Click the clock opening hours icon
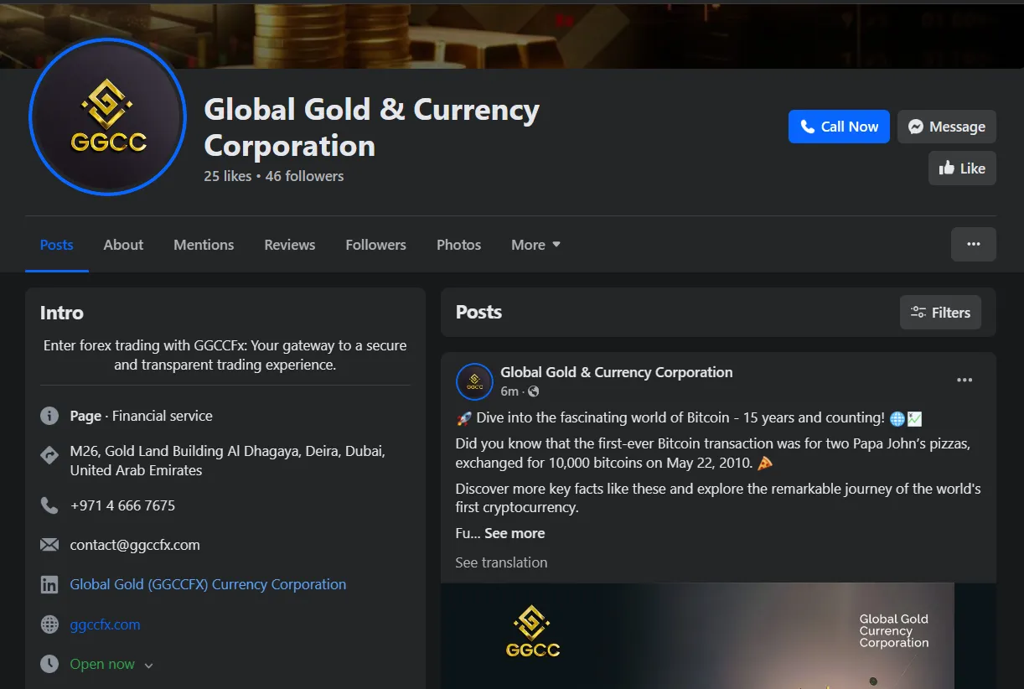 (49, 664)
